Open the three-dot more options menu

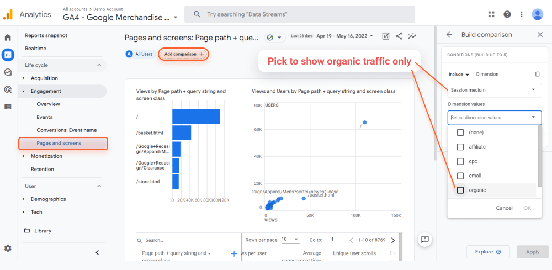click(522, 14)
